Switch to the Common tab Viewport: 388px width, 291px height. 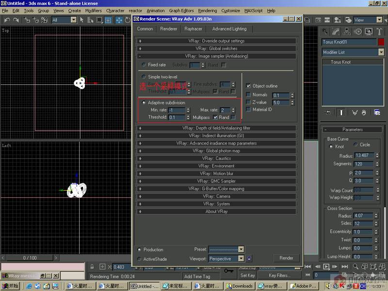(x=145, y=29)
